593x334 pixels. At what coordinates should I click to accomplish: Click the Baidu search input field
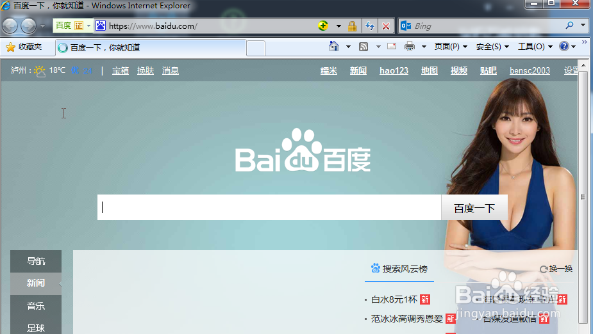(269, 207)
